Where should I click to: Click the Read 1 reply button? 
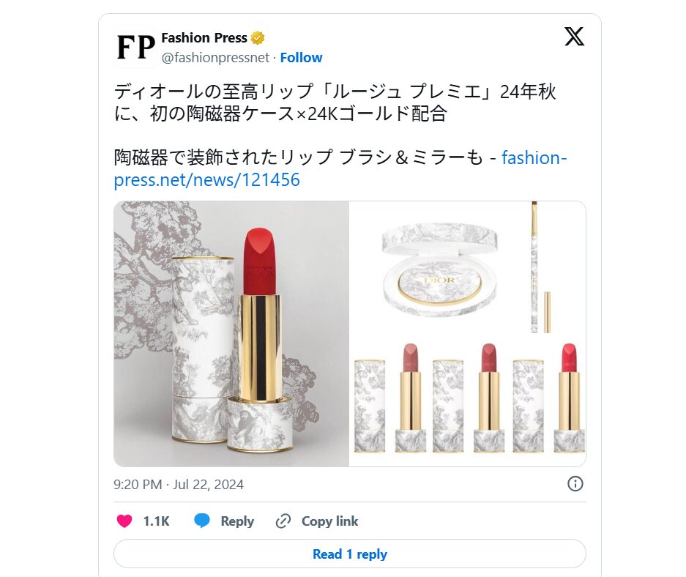click(x=349, y=554)
